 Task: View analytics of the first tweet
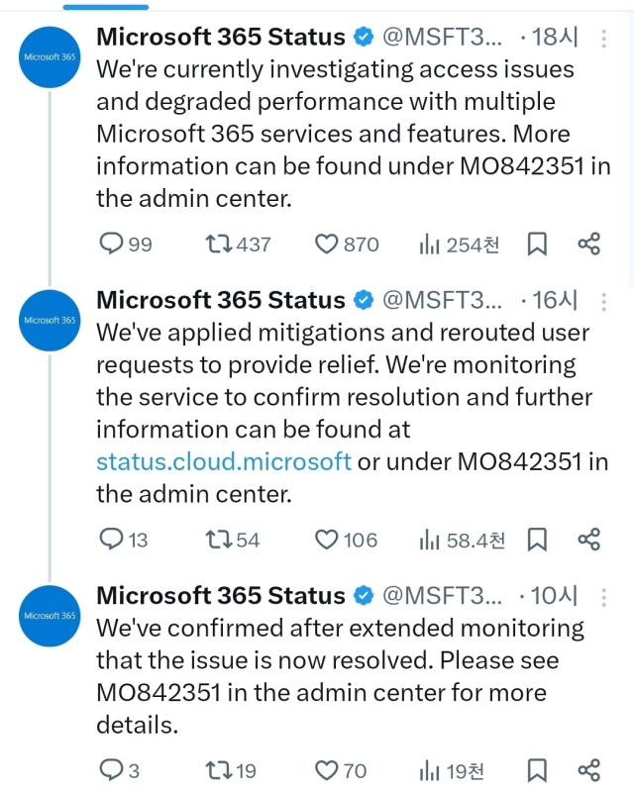(x=429, y=244)
